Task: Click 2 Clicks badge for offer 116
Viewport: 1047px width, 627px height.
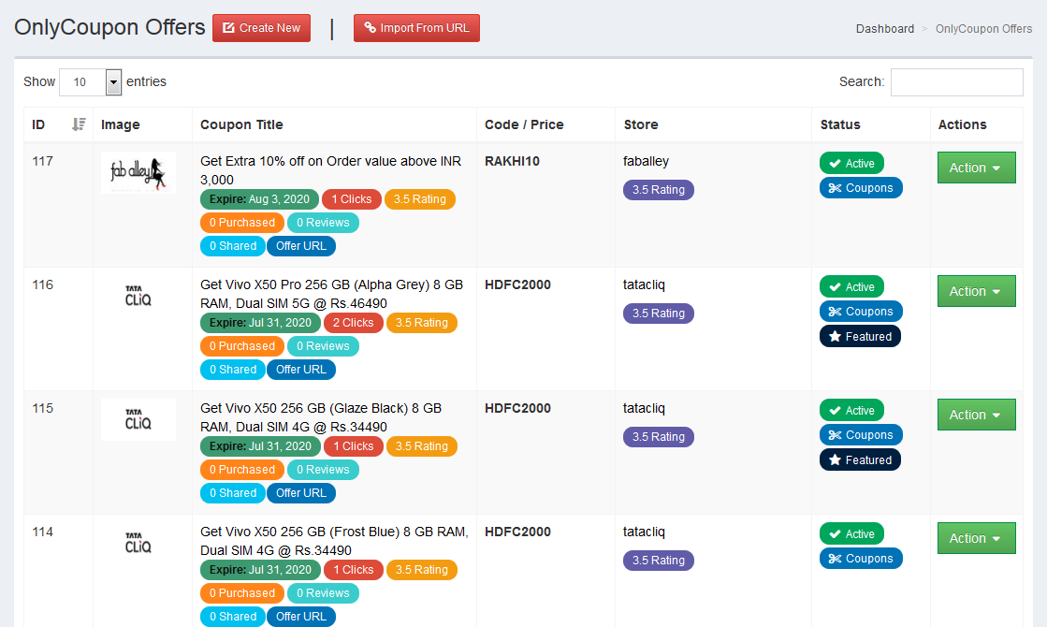Action: [354, 323]
